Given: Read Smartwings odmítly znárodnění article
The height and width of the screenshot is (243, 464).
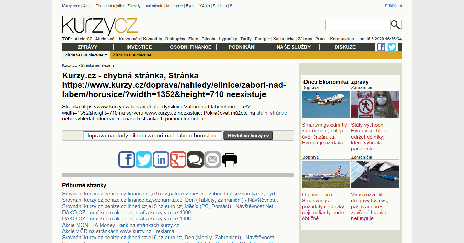Looking at the screenshot, I should (x=325, y=134).
